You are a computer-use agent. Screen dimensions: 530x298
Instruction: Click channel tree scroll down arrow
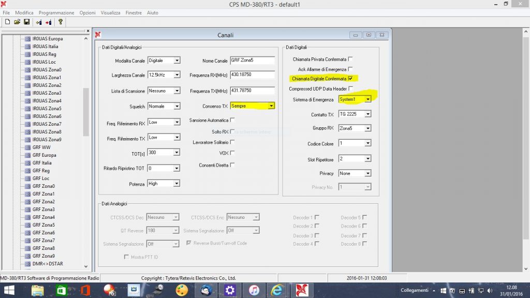(x=86, y=266)
